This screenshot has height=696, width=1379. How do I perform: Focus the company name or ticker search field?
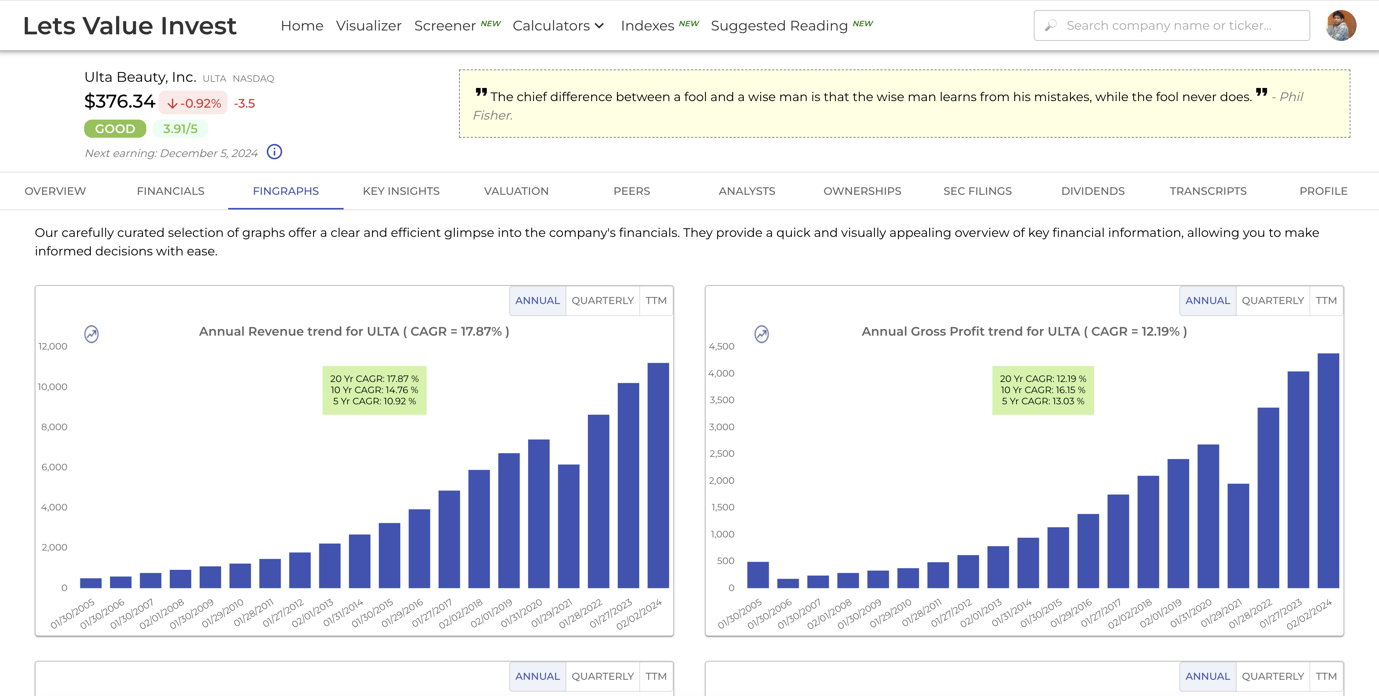(x=1171, y=25)
